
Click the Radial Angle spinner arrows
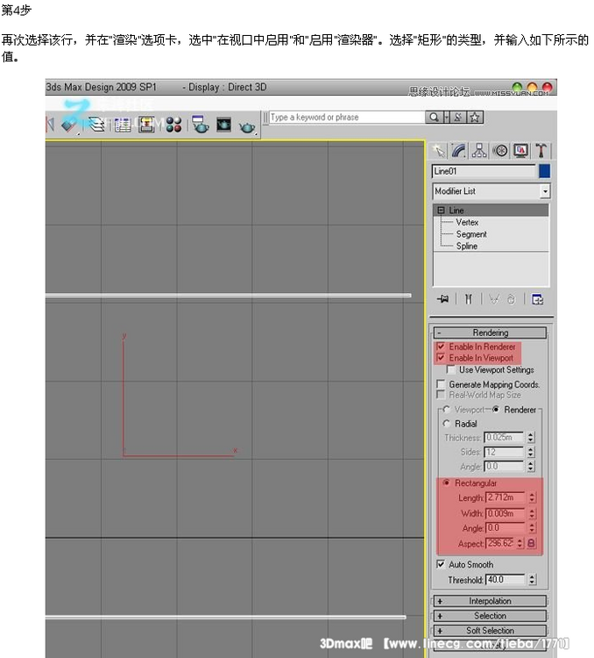[531, 467]
